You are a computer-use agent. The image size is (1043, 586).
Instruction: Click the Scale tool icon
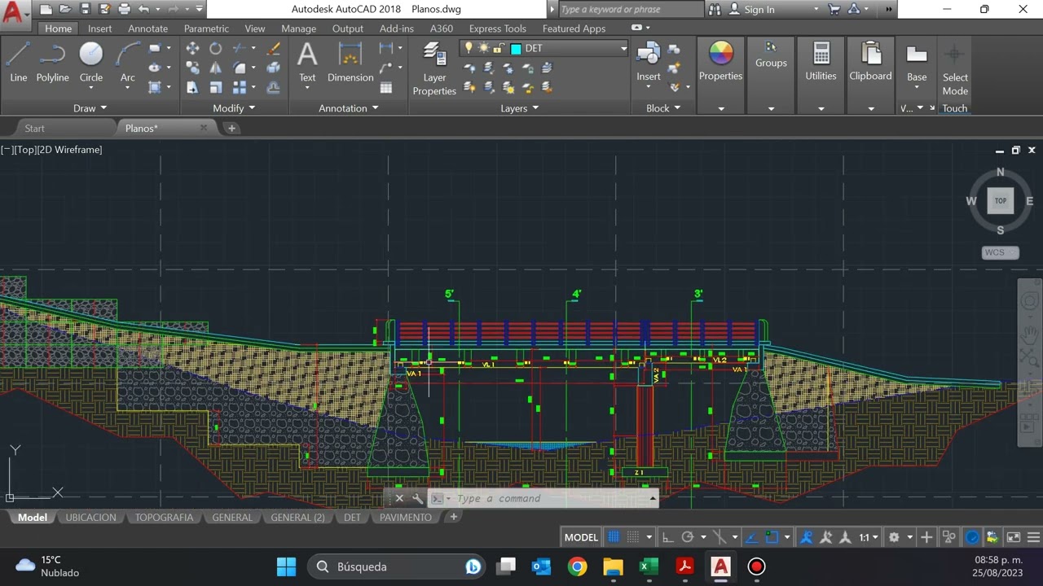pos(215,88)
